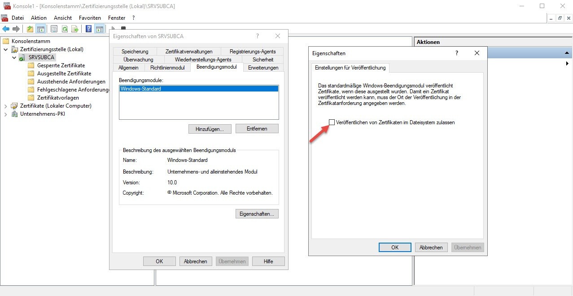573x296 pixels.
Task: Expand the Unternehmens-PKI tree node
Action: click(6, 114)
